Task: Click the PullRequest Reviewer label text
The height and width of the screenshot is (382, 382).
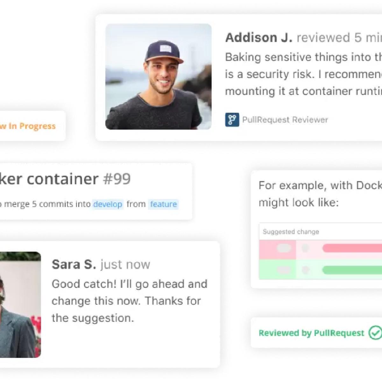Action: pos(285,120)
